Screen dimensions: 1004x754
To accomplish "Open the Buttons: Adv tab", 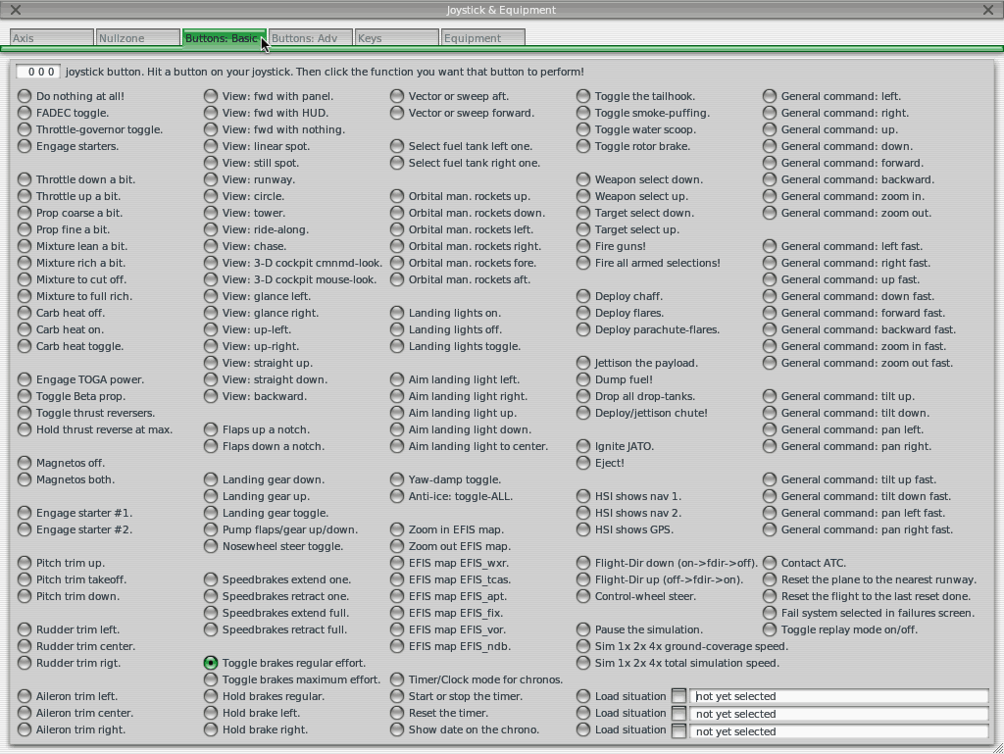I will [310, 38].
